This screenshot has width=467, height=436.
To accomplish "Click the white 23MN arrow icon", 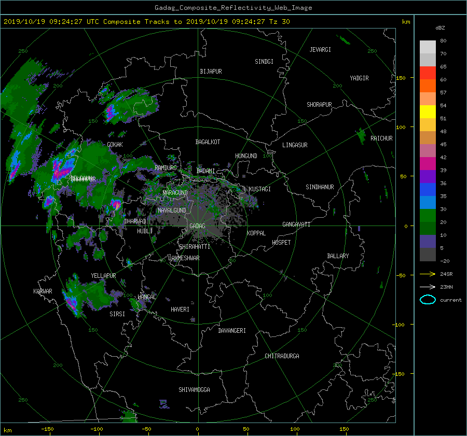I will click(x=428, y=287).
